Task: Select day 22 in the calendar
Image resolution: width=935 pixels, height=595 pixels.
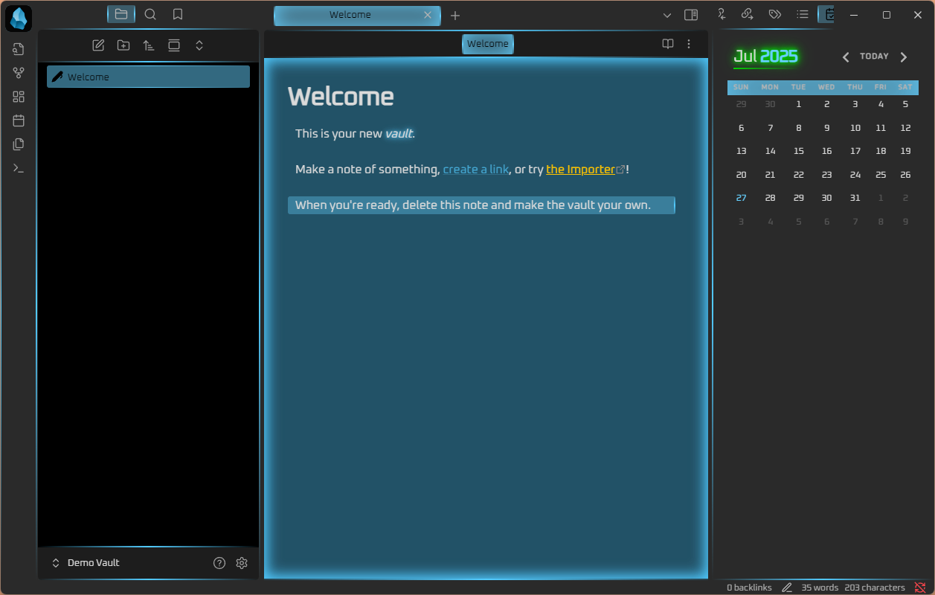Action: coord(798,175)
